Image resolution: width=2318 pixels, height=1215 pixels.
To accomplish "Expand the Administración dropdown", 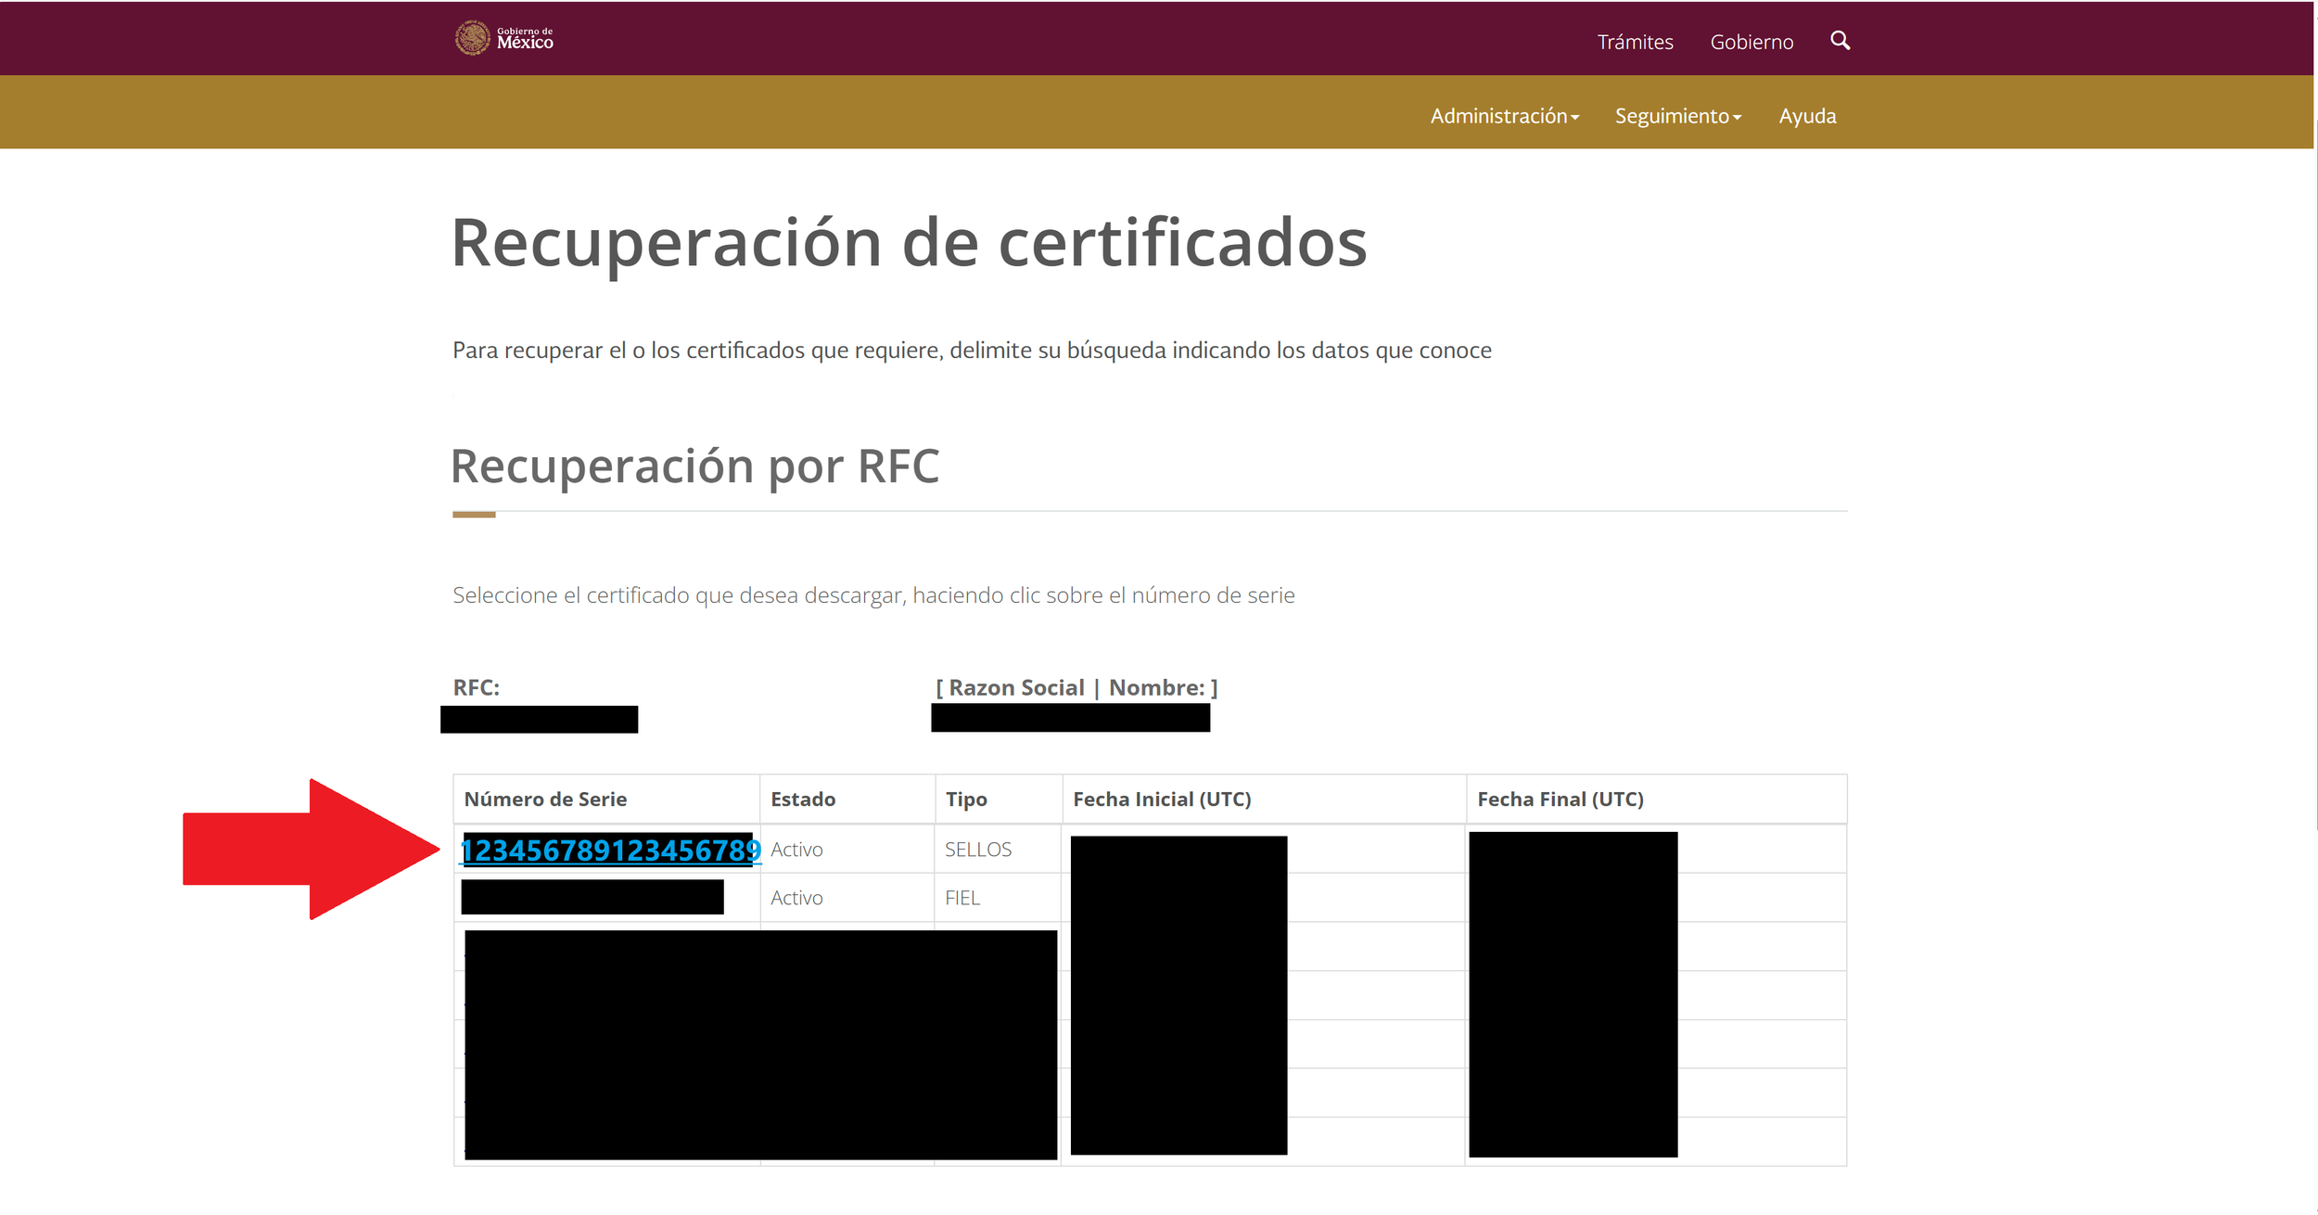I will (1504, 116).
